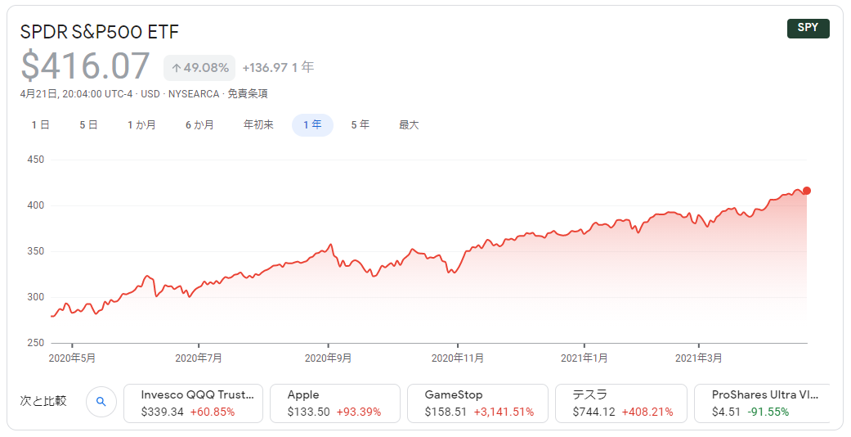Click the comparison search magnifier icon
The height and width of the screenshot is (437, 851).
[x=101, y=402]
